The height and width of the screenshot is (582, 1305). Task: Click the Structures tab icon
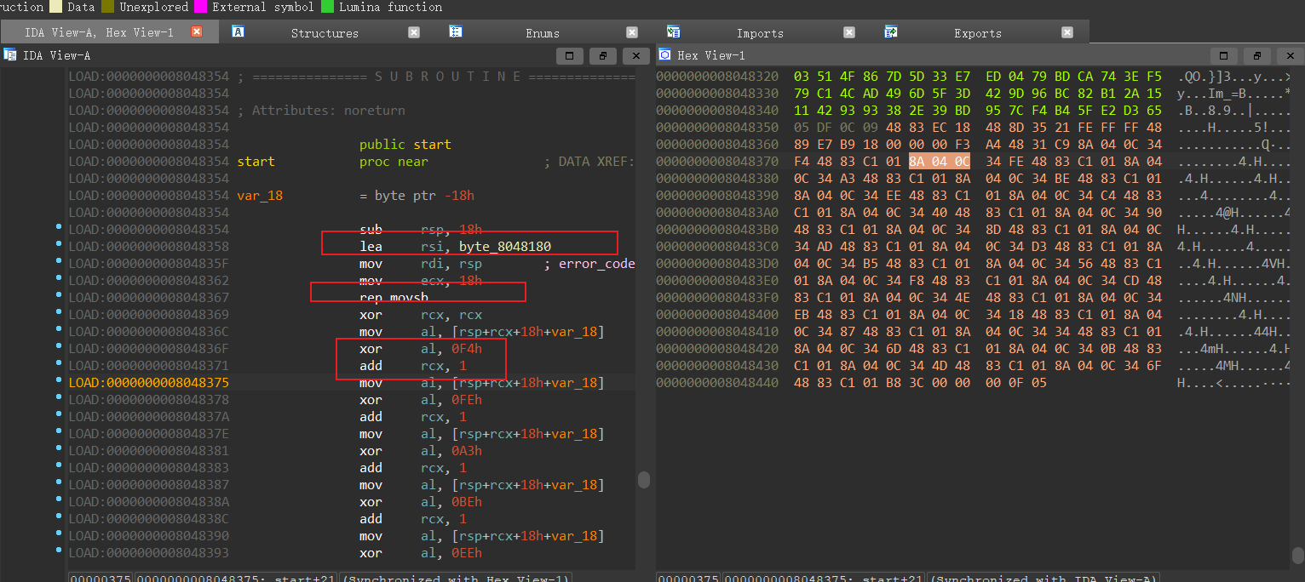coord(239,32)
